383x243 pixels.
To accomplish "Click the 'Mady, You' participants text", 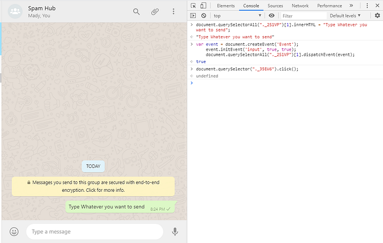I will (39, 16).
